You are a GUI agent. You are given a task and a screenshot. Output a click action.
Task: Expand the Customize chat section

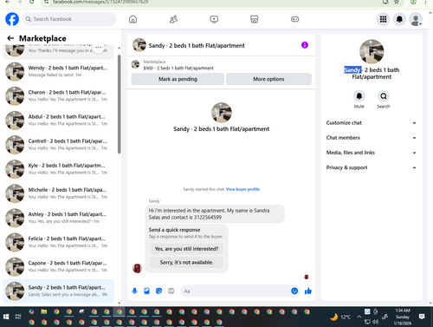[x=372, y=123]
